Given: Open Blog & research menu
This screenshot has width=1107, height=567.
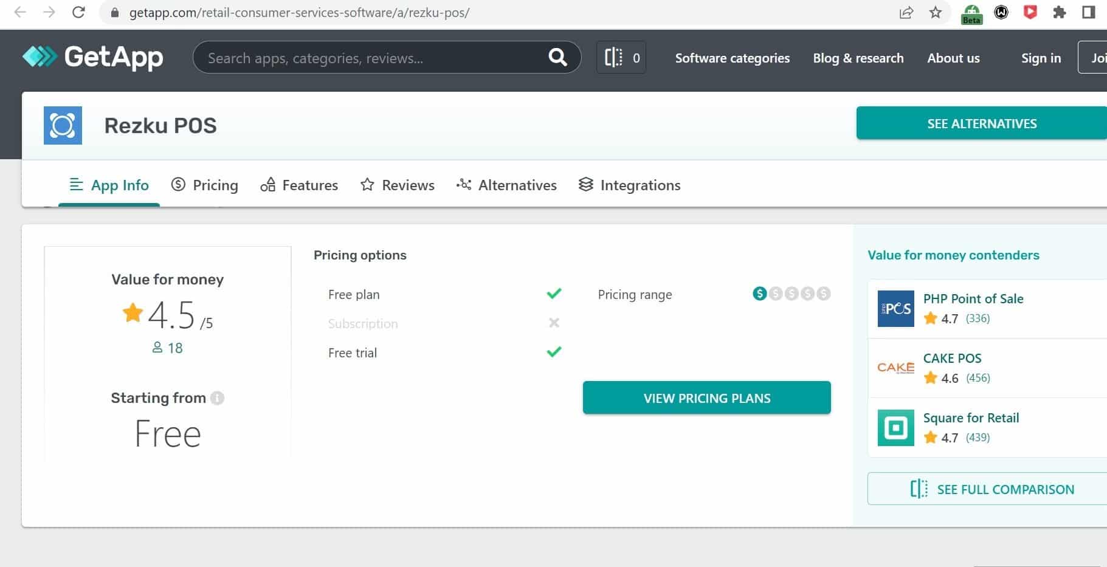Looking at the screenshot, I should tap(858, 58).
